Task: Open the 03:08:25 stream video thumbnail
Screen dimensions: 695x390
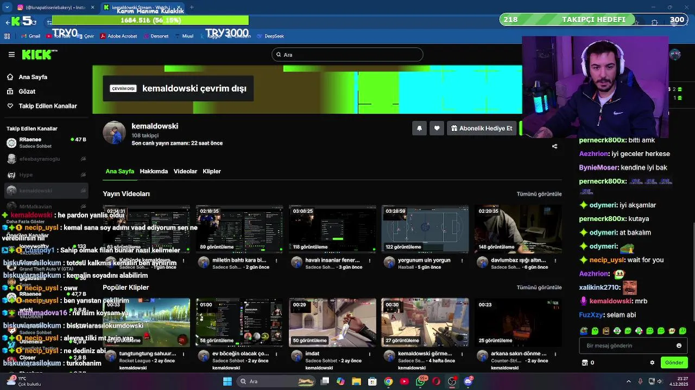Action: pos(332,229)
